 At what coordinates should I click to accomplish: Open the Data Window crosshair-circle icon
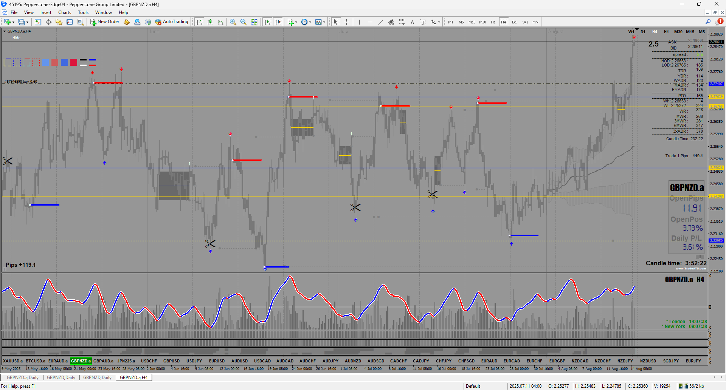pos(48,22)
